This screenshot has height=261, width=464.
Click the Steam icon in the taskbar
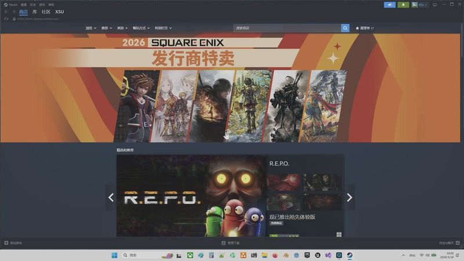350,255
